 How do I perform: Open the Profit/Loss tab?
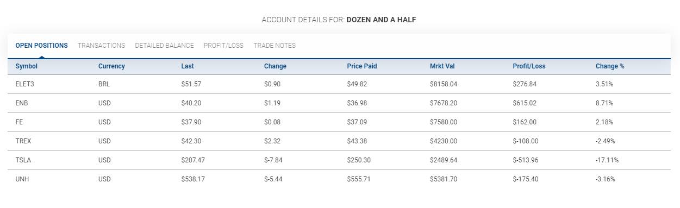coord(223,46)
